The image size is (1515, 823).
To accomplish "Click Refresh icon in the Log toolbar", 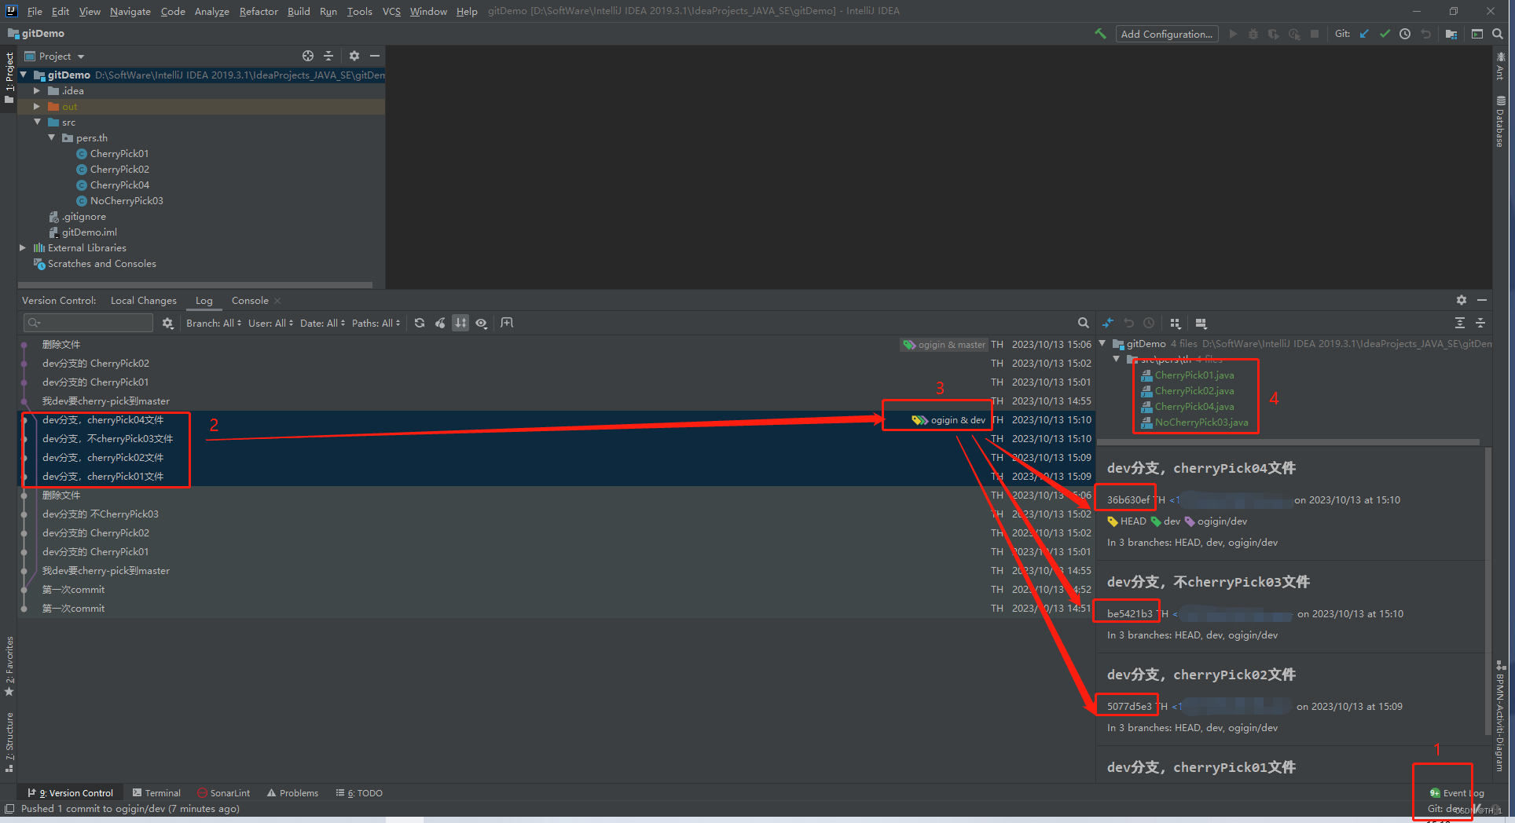I will pyautogui.click(x=420, y=323).
